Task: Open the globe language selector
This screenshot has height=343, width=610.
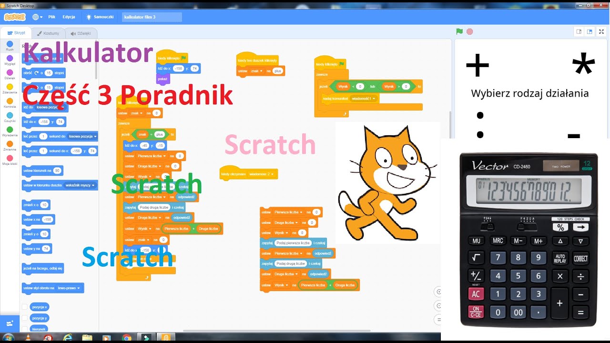Action: click(37, 17)
